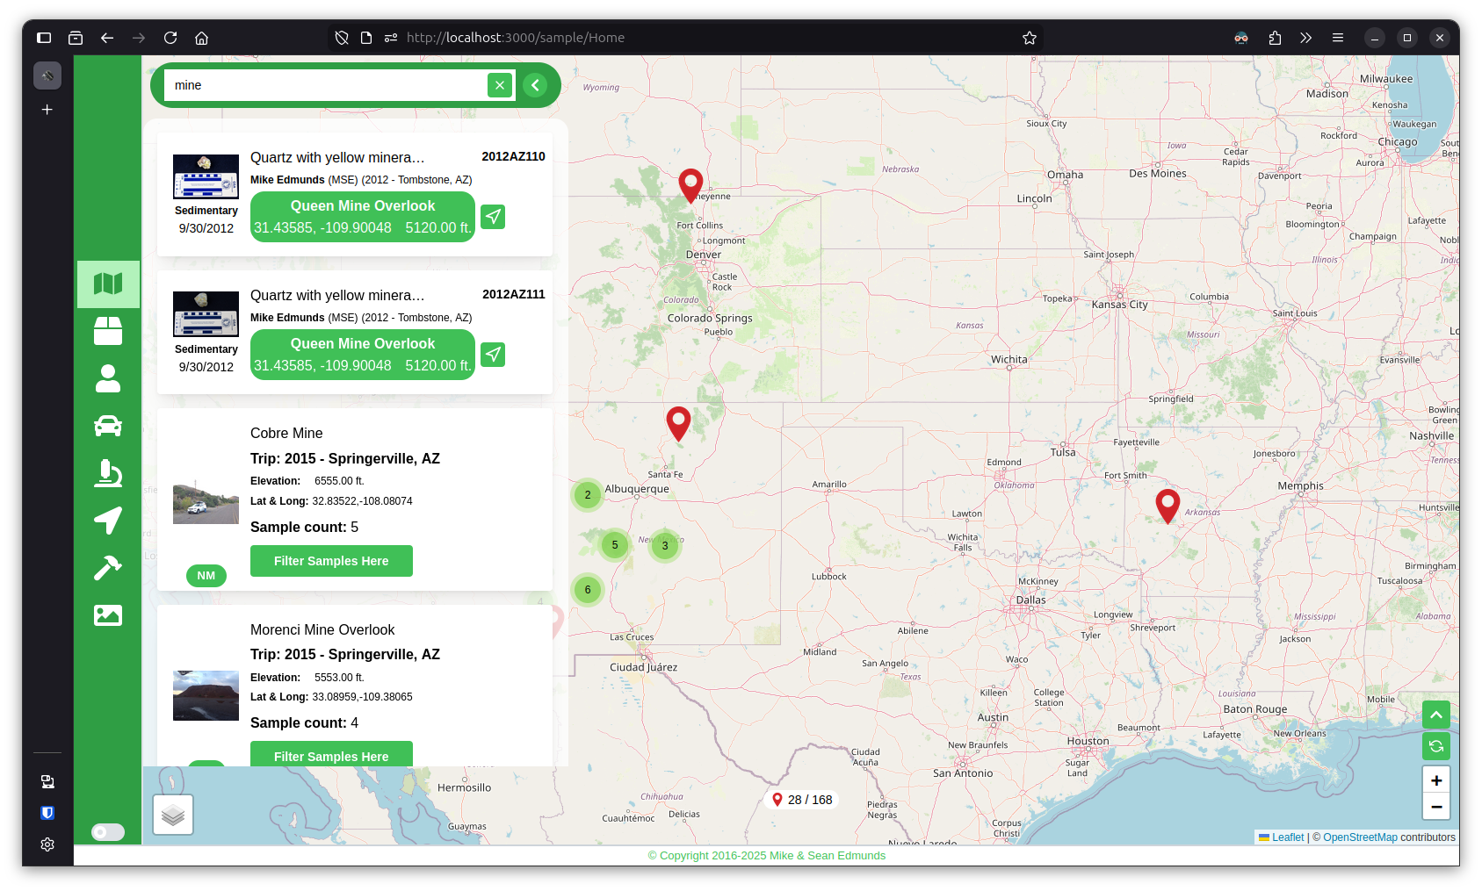
Task: Clear the search text field
Action: click(499, 85)
